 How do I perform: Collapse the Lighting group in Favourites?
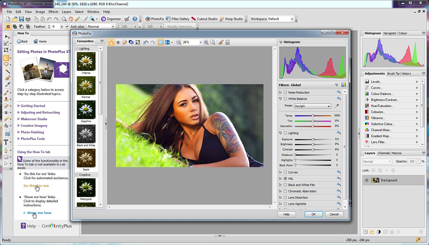click(x=77, y=49)
